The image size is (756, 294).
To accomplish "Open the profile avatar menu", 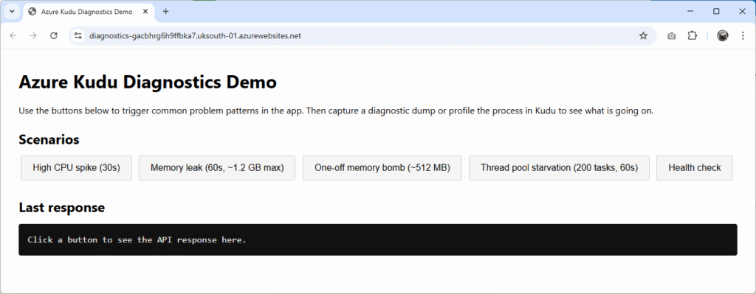I will coord(722,35).
